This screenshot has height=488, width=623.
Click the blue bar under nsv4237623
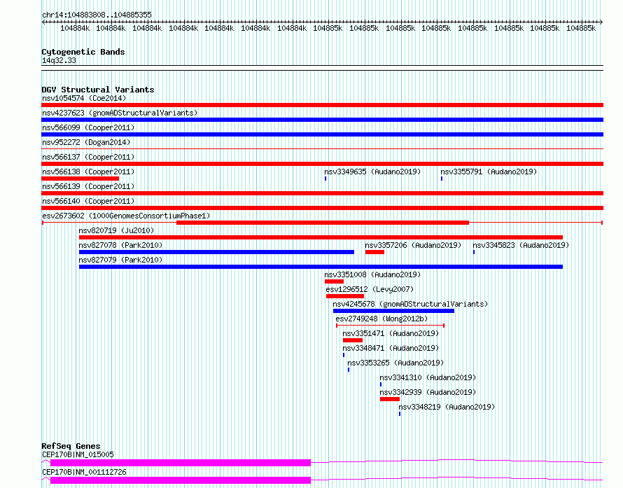point(322,120)
